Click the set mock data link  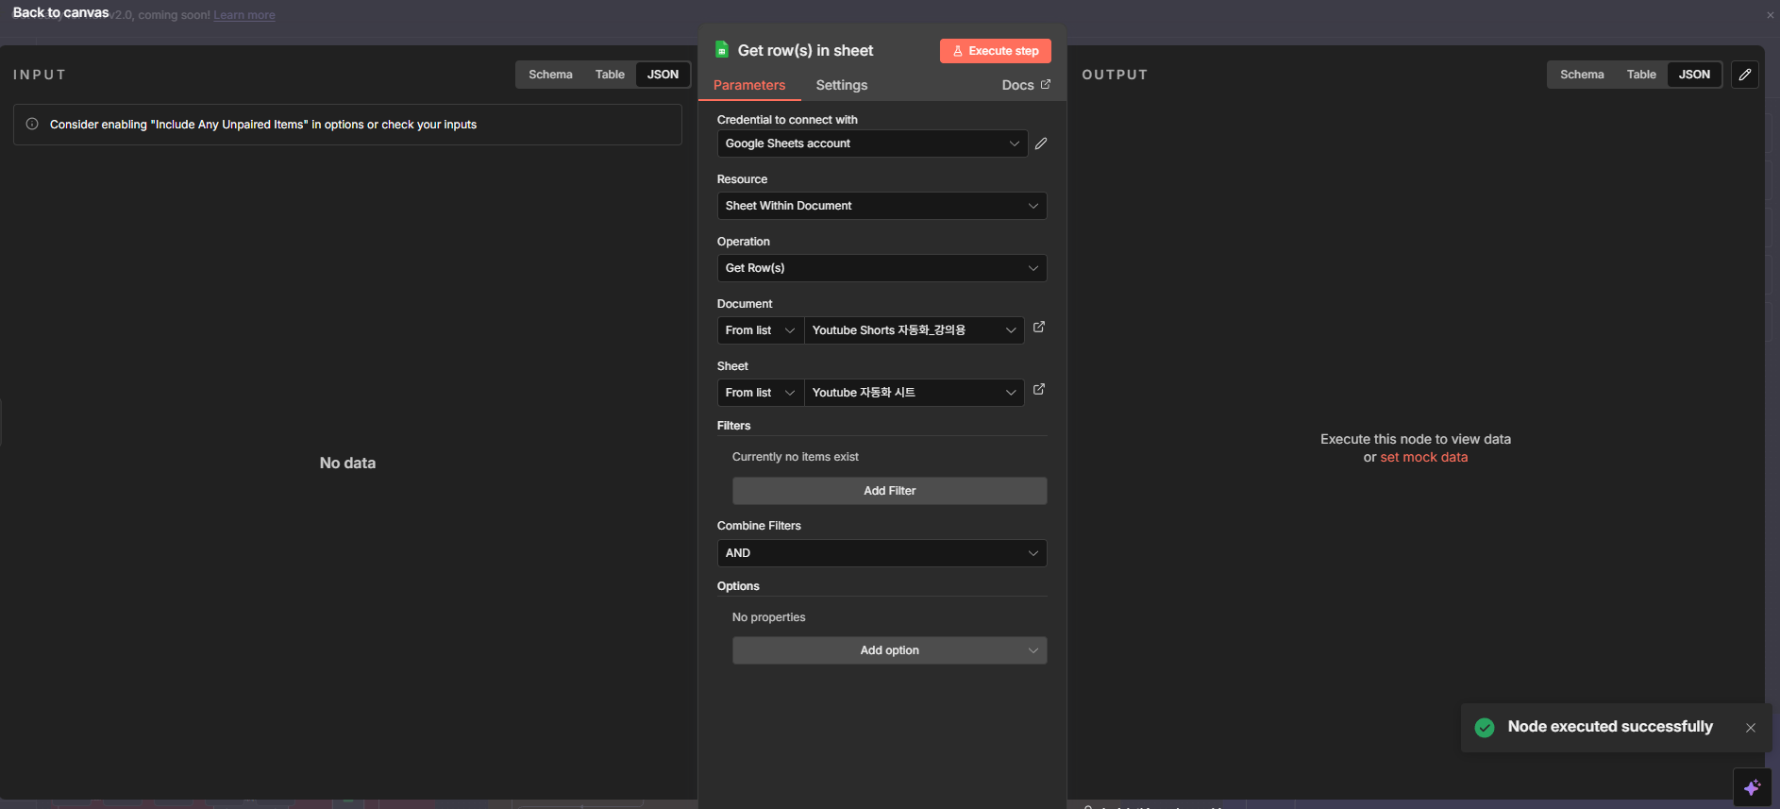[x=1424, y=457]
